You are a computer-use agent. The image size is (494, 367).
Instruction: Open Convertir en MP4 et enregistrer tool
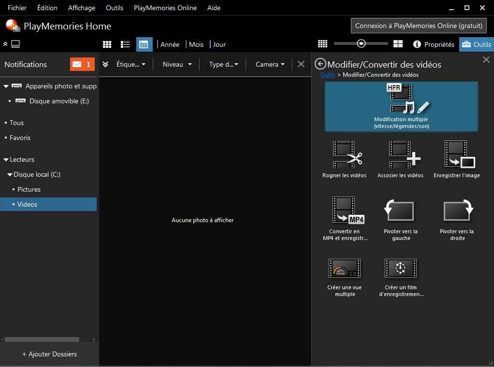(344, 219)
